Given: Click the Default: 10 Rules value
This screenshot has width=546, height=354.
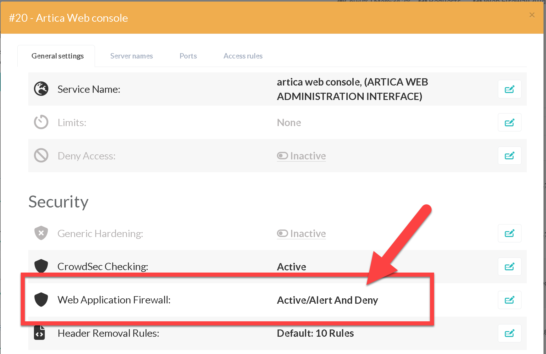Looking at the screenshot, I should point(315,333).
